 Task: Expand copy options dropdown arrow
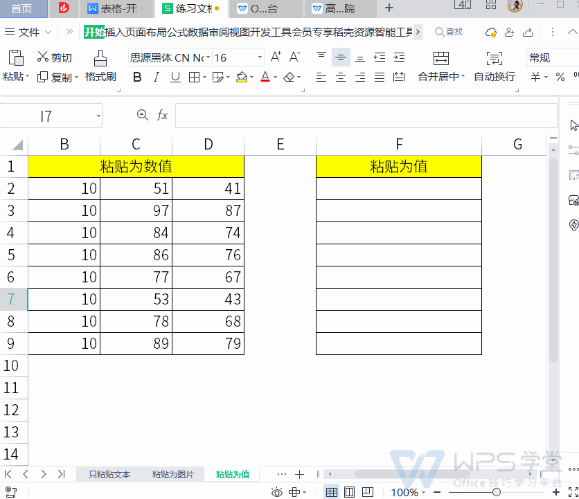pyautogui.click(x=76, y=78)
